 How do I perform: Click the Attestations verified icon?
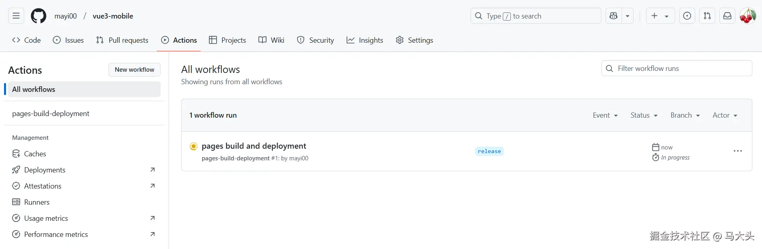coord(16,186)
